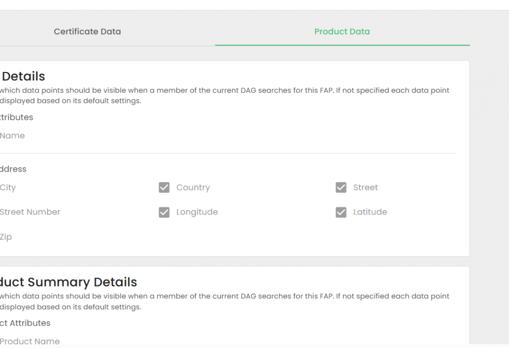509x348 pixels.
Task: Toggle the Longitude checkbox off
Action: point(164,212)
